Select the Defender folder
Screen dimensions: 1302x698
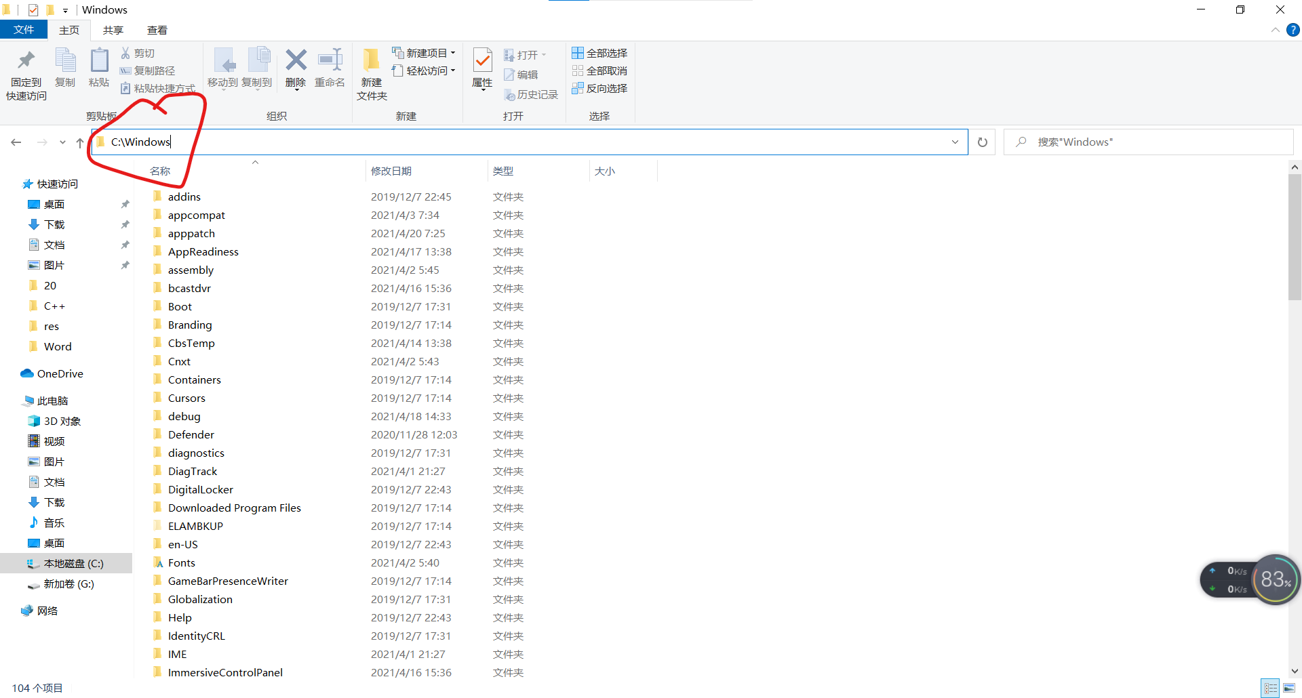click(191, 434)
